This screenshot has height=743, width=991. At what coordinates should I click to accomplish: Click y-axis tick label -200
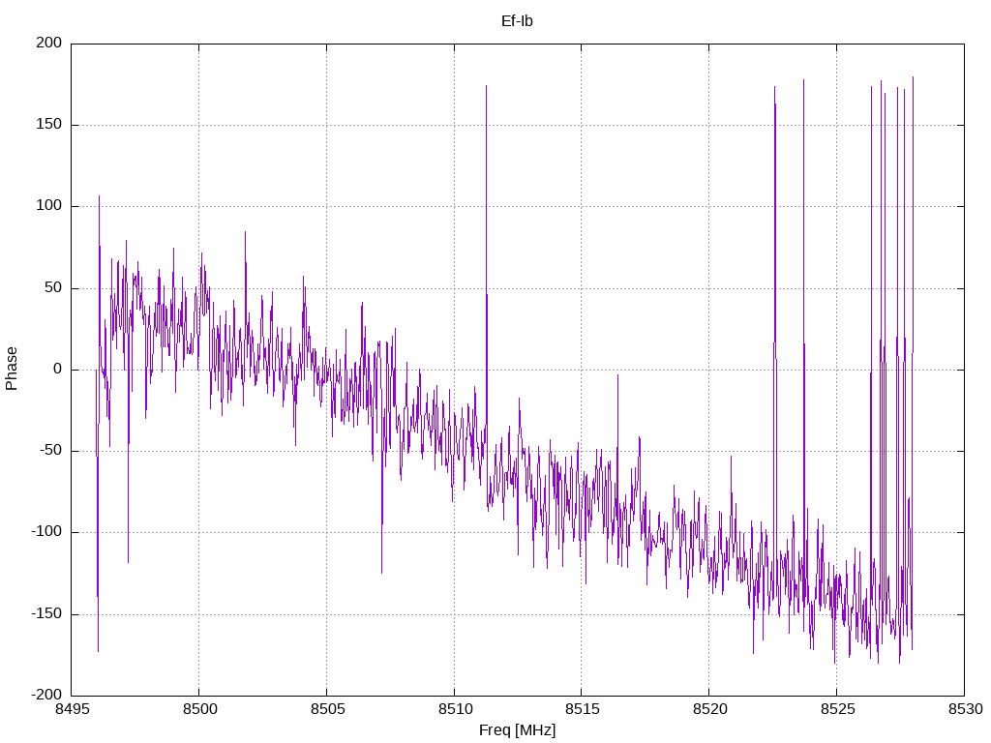coord(46,695)
